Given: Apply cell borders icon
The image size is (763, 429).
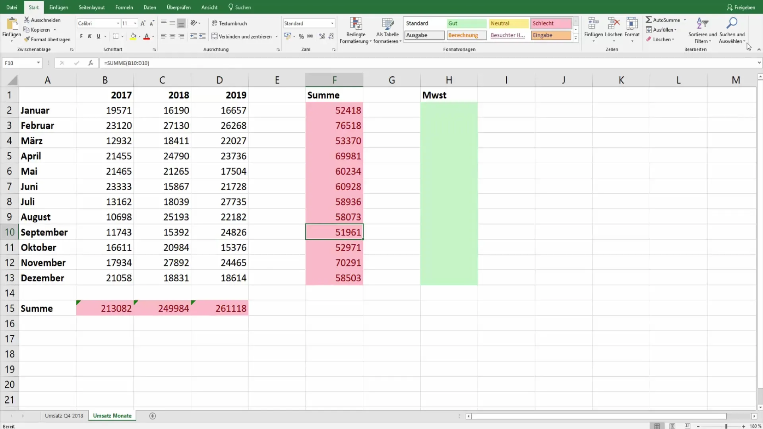Looking at the screenshot, I should (x=116, y=36).
